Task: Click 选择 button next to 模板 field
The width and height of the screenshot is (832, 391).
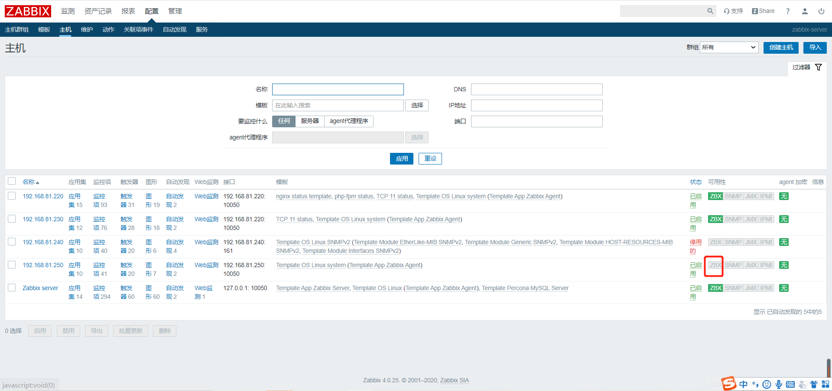Action: coord(417,105)
